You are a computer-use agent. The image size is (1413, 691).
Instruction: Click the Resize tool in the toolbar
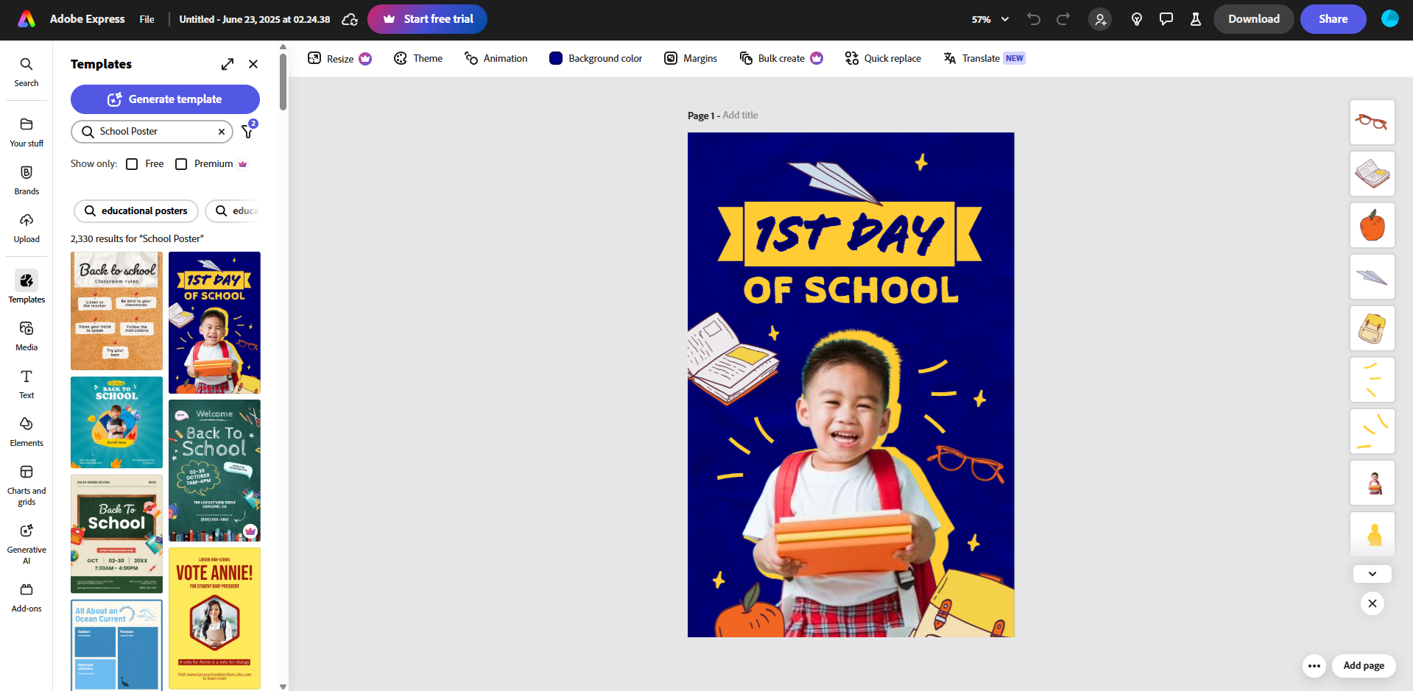[339, 58]
